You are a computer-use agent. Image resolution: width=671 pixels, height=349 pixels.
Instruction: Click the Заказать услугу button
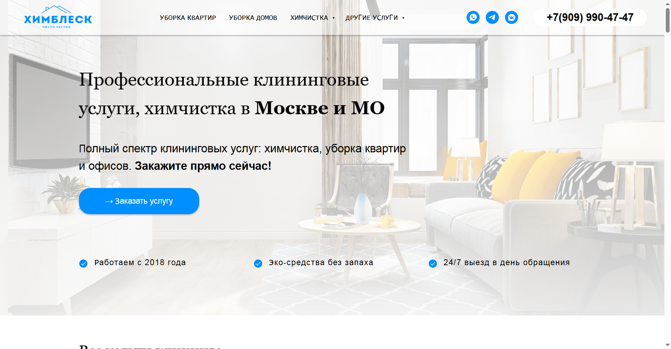pos(139,201)
